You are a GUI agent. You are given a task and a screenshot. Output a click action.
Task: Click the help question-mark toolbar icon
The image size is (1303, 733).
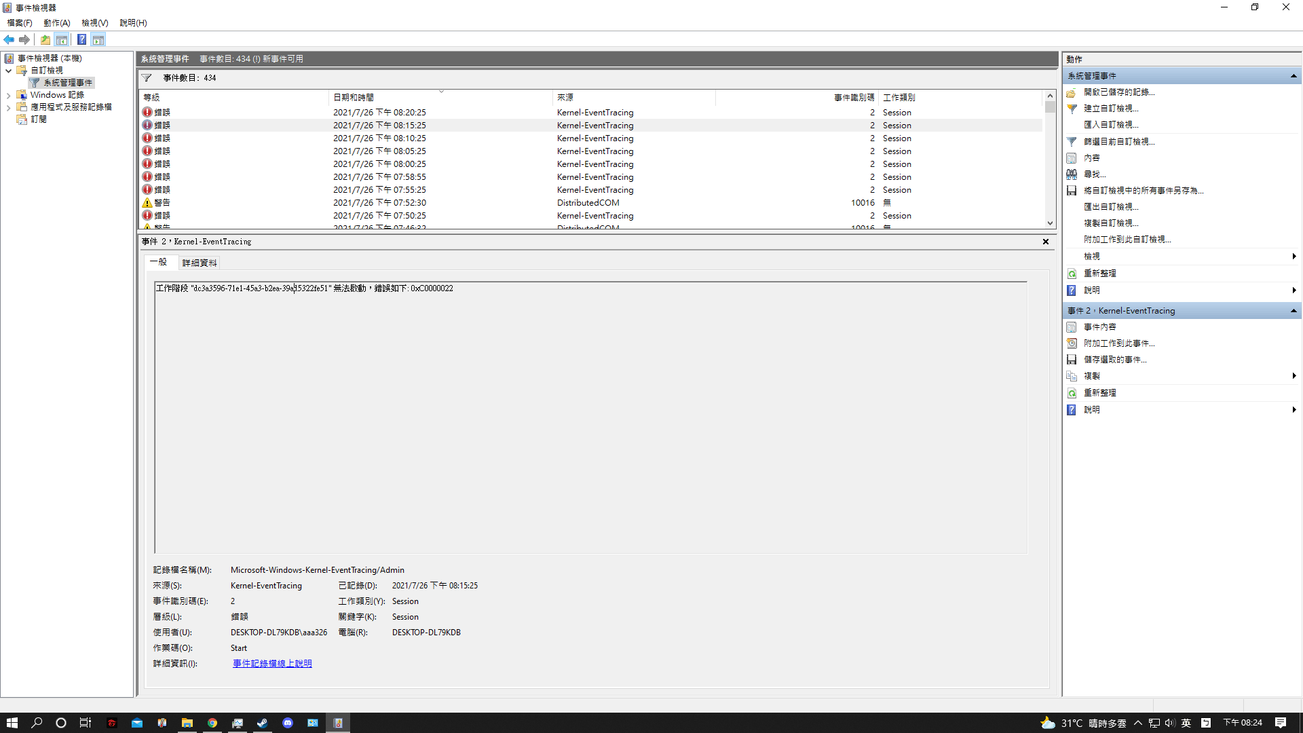point(81,40)
